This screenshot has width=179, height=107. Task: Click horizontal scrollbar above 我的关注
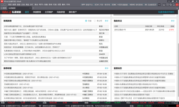138,15
